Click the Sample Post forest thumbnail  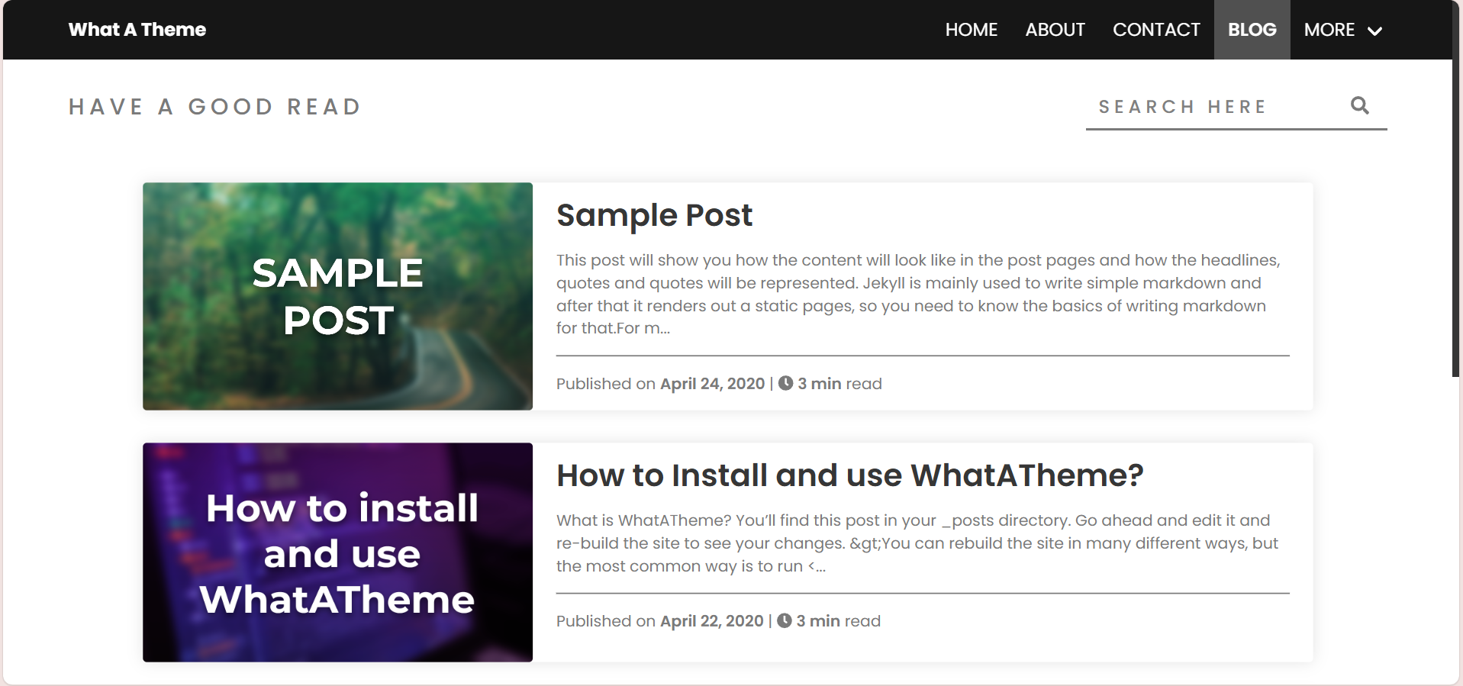pyautogui.click(x=337, y=296)
